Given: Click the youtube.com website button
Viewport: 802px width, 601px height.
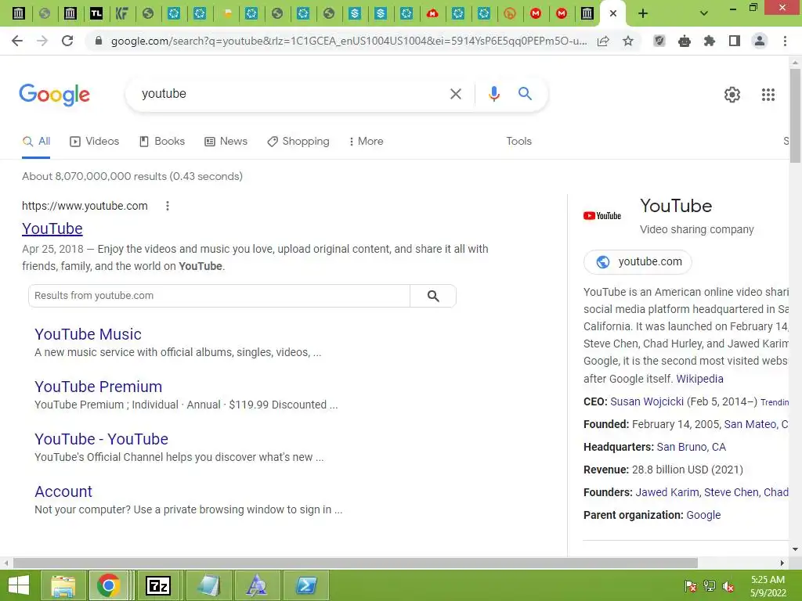Looking at the screenshot, I should [x=638, y=261].
